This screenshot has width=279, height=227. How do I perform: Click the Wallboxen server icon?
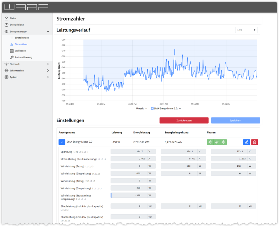point(11,51)
